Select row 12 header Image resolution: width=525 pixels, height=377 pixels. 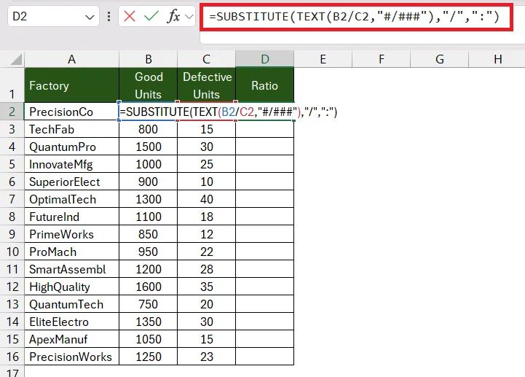point(12,287)
